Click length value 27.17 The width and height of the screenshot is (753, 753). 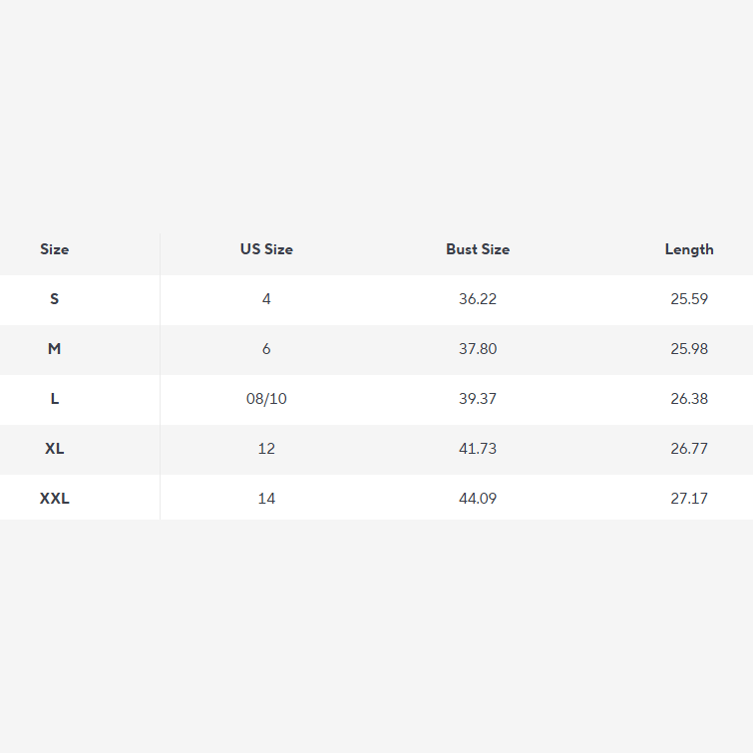[x=689, y=499]
